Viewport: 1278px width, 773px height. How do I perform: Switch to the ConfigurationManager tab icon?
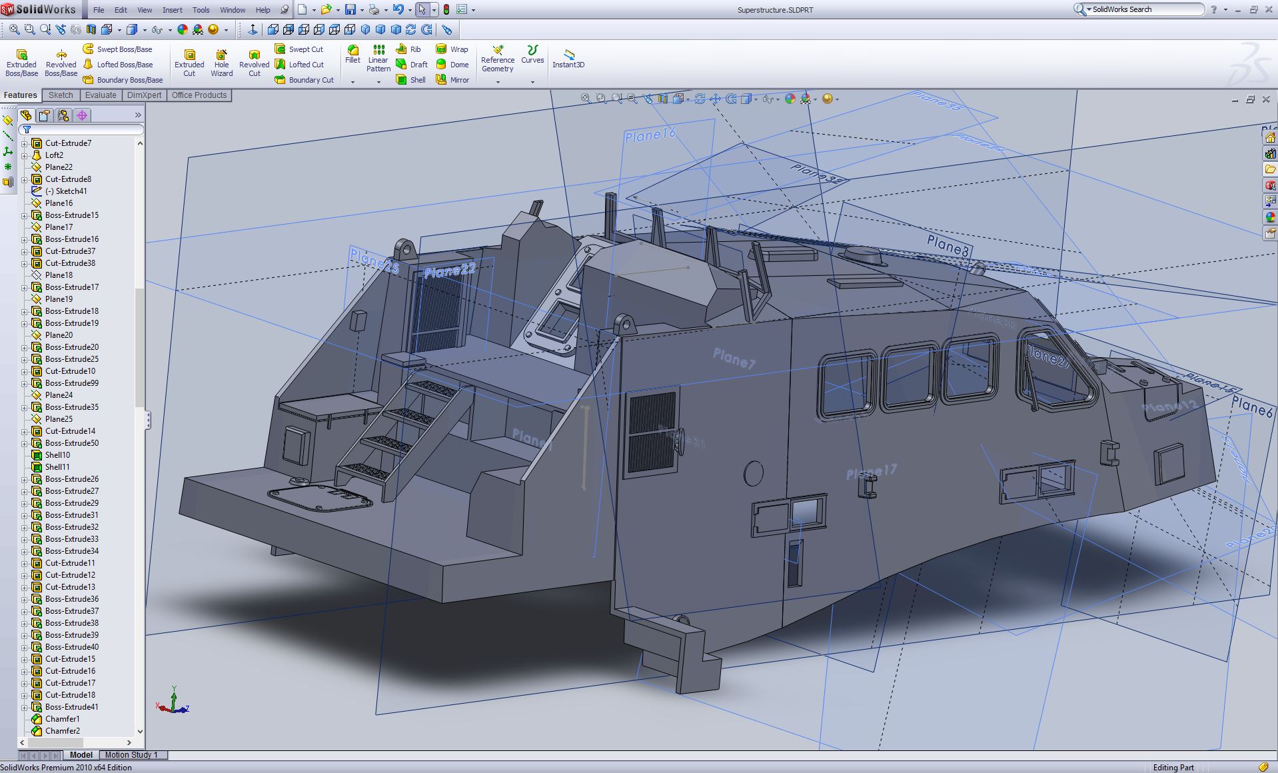click(x=63, y=115)
